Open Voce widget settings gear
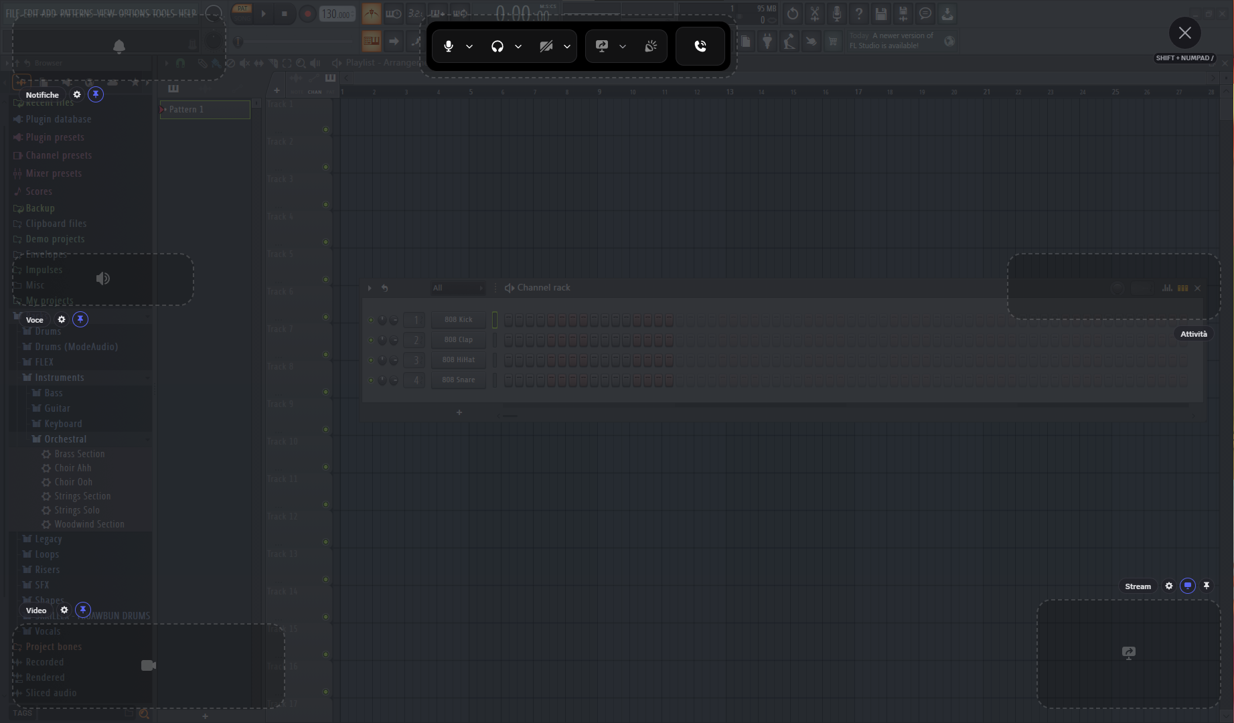 coord(62,319)
